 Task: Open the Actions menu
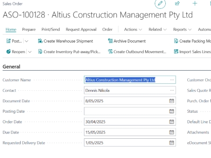(x=133, y=29)
